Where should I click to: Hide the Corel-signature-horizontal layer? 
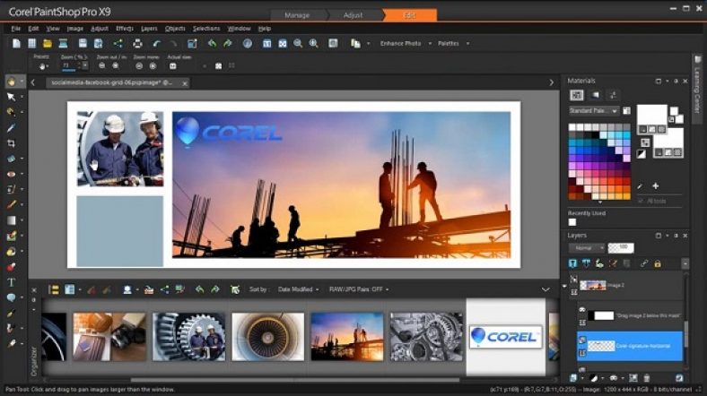pos(580,340)
